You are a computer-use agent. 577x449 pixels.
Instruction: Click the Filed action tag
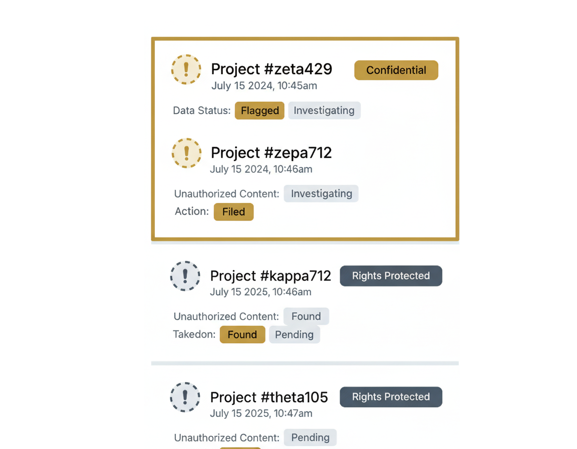click(233, 212)
